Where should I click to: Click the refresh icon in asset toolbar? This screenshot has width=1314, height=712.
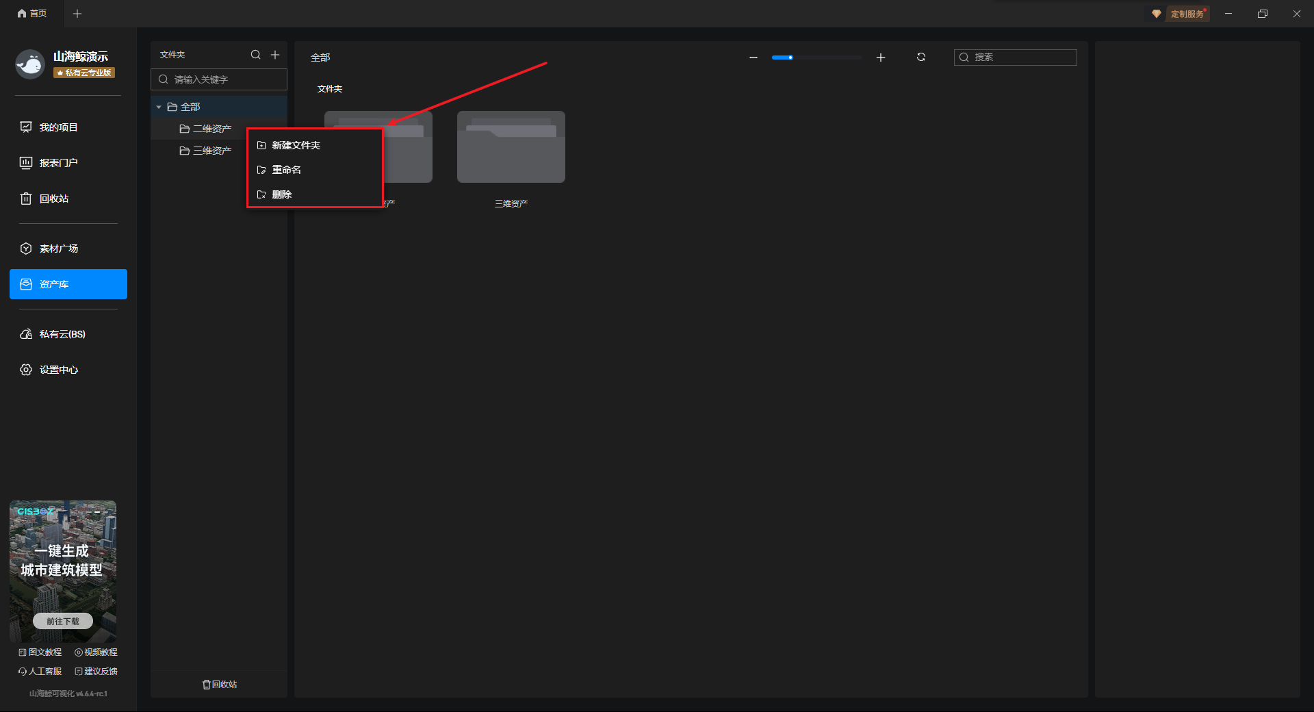[921, 58]
